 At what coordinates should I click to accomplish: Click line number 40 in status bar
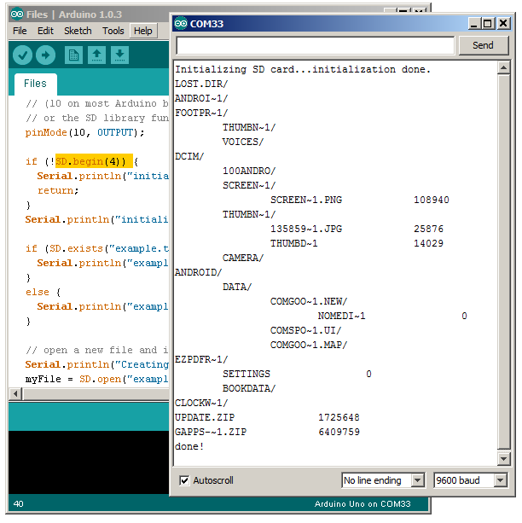tap(19, 503)
